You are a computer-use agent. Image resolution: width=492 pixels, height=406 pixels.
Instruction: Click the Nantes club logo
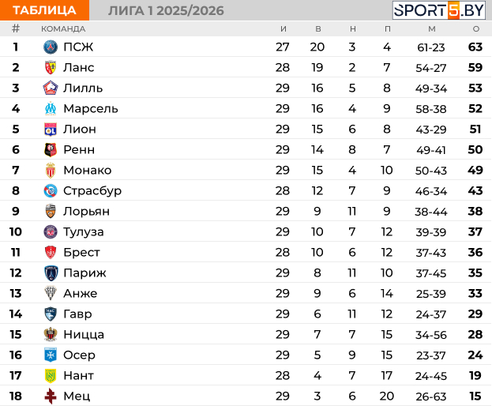coord(51,375)
